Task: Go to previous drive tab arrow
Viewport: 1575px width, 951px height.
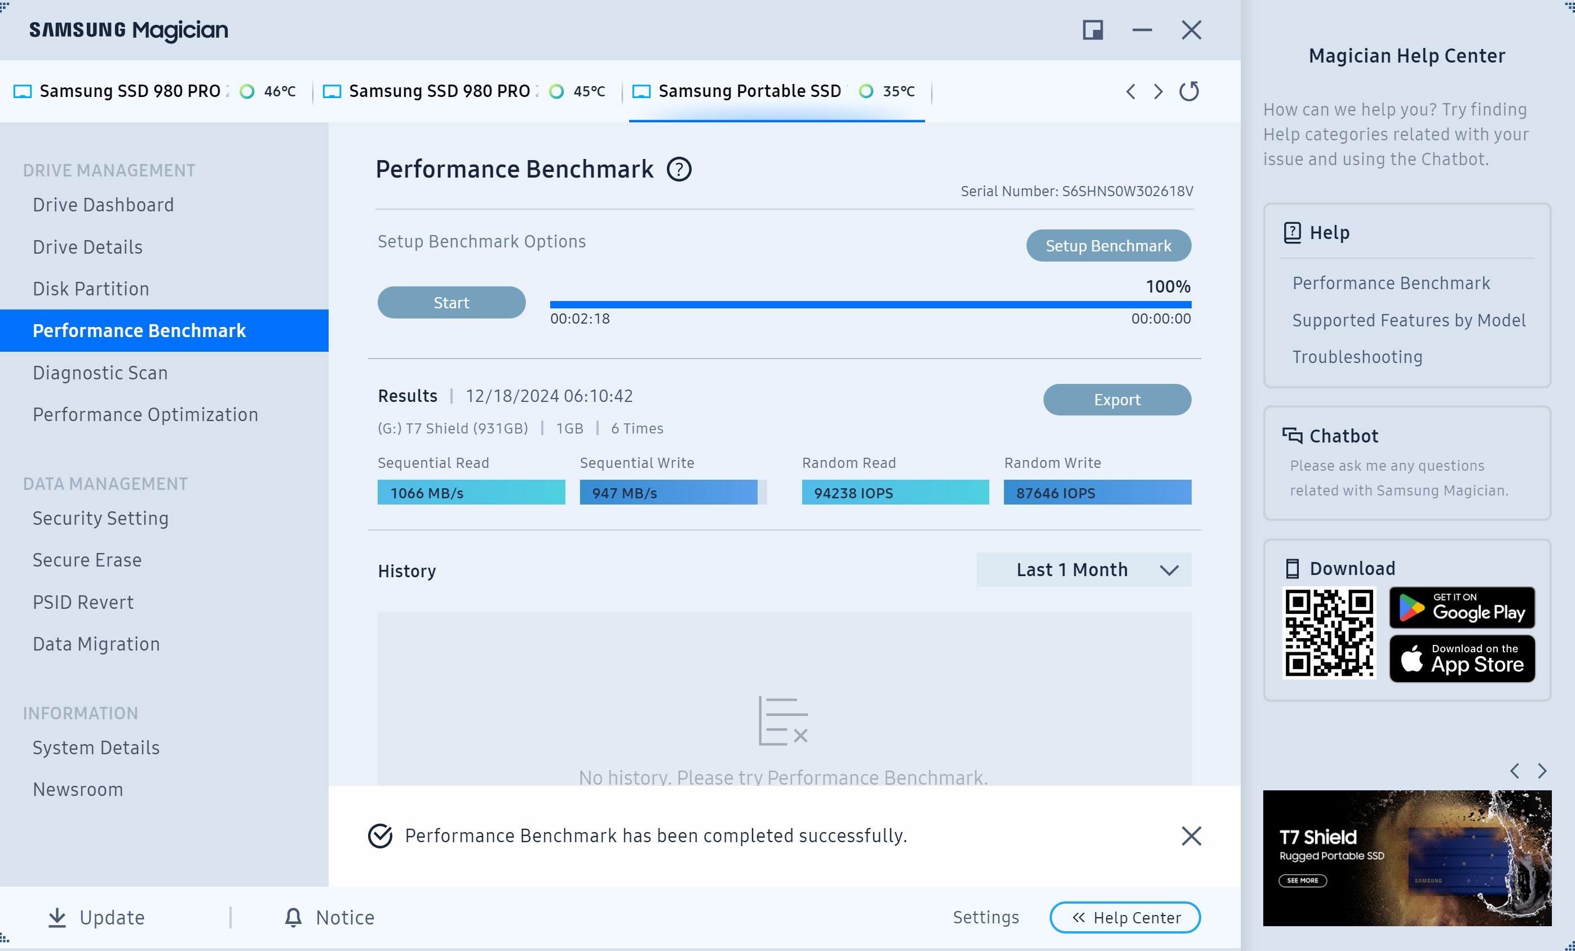Action: point(1131,91)
